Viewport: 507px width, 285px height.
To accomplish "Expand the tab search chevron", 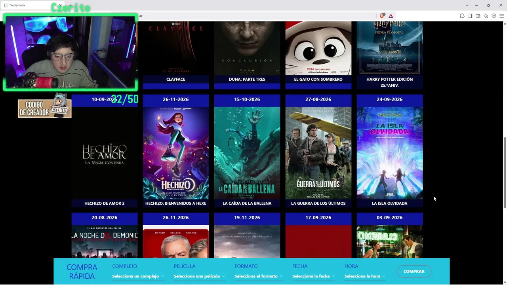I will (x=467, y=5).
